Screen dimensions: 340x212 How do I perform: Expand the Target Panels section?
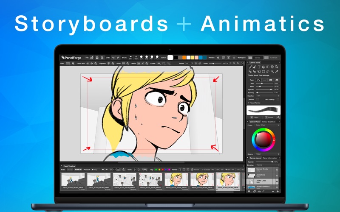click(249, 103)
